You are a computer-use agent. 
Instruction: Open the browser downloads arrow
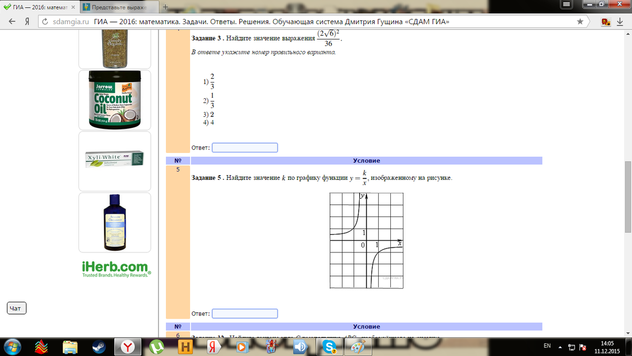pyautogui.click(x=621, y=22)
